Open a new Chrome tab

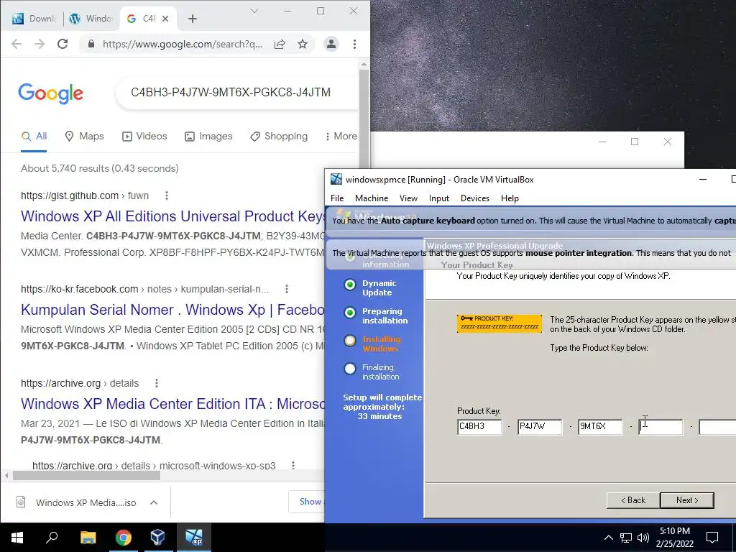pos(193,19)
